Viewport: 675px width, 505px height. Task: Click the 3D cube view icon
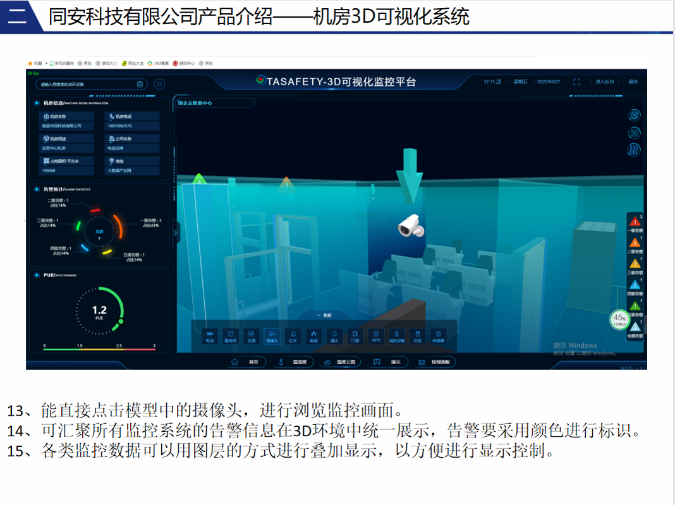[634, 115]
